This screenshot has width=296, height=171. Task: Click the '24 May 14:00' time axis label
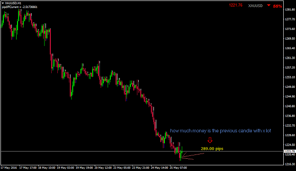[x=160, y=168]
